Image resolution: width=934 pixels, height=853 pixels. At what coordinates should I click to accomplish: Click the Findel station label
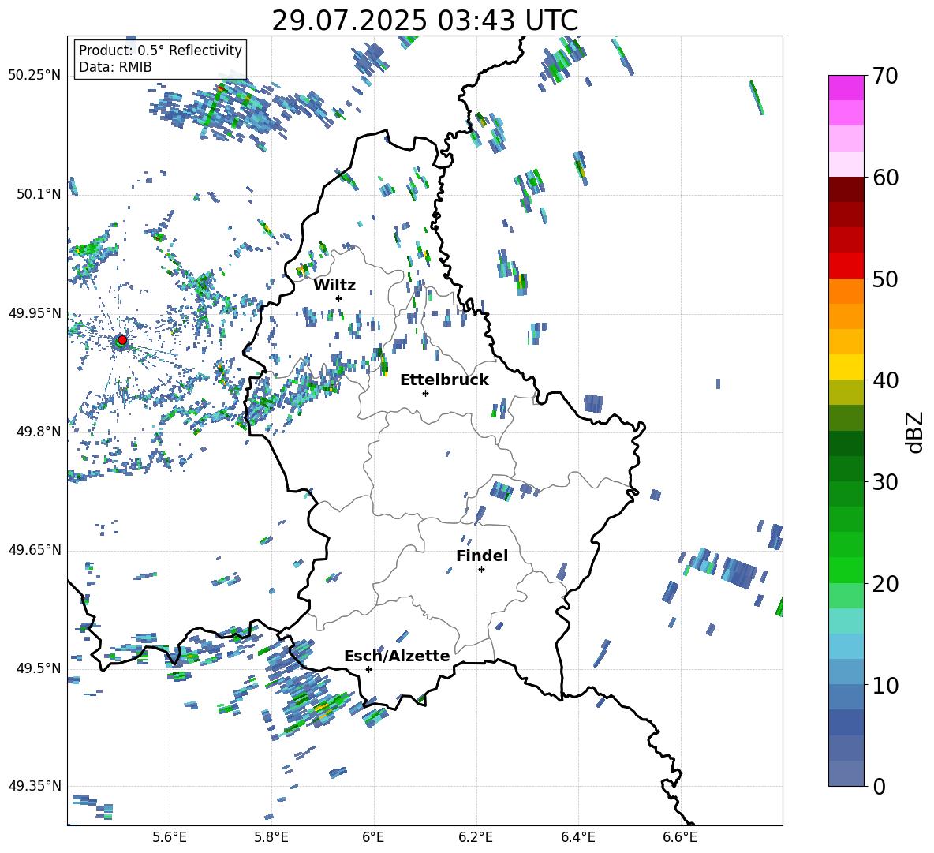coord(482,556)
